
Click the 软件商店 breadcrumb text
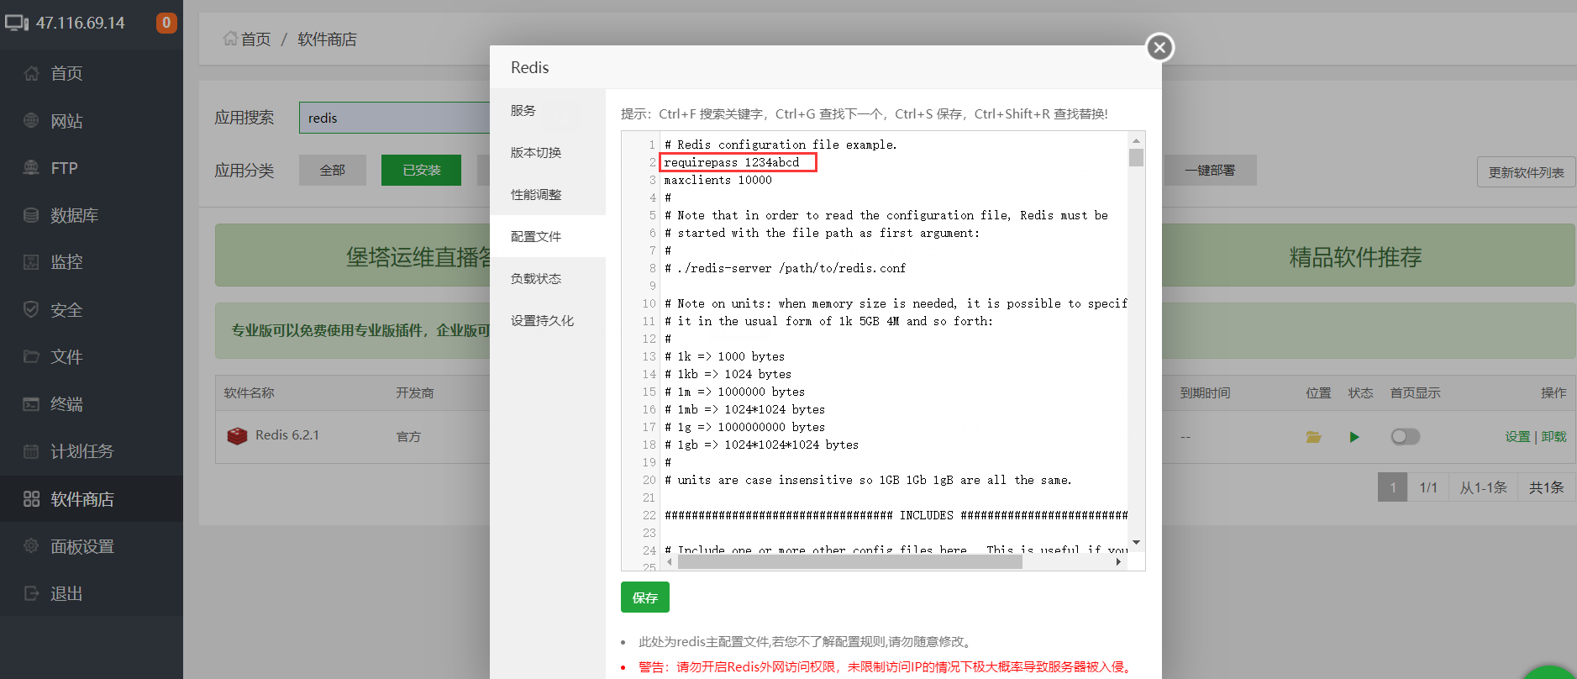(327, 39)
